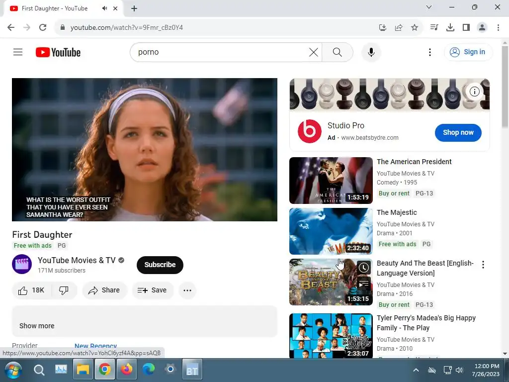This screenshot has width=509, height=382.
Task: Click the page vertical scrollbar
Action: tap(505, 87)
